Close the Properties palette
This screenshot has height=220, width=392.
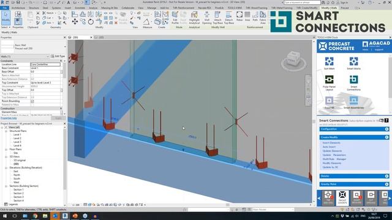coord(65,37)
